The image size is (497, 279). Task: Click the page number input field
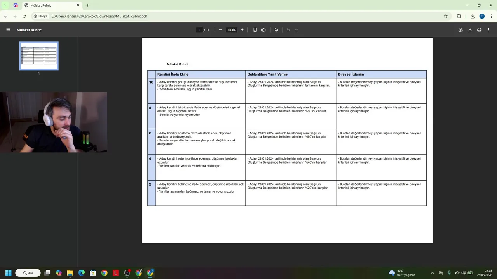pos(200,30)
